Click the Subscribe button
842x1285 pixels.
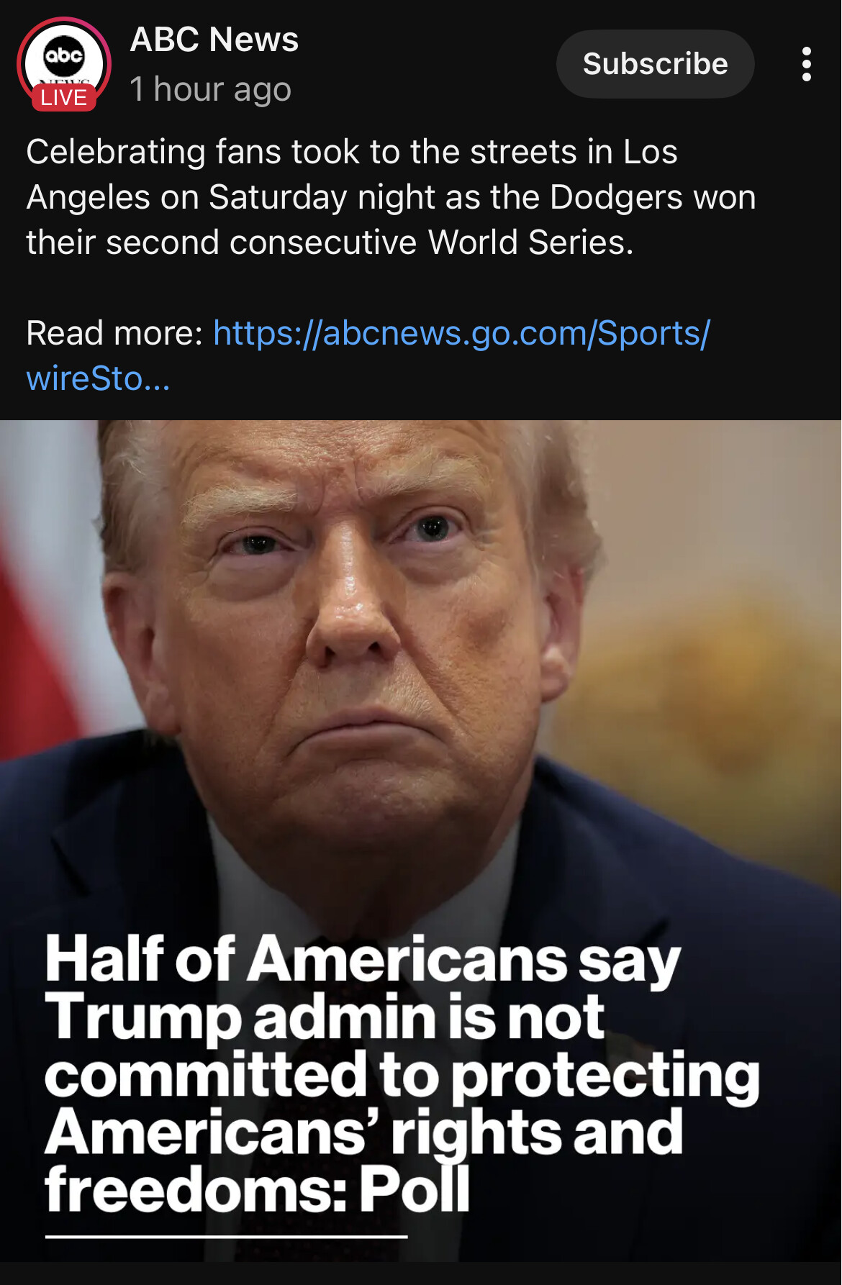click(x=655, y=64)
